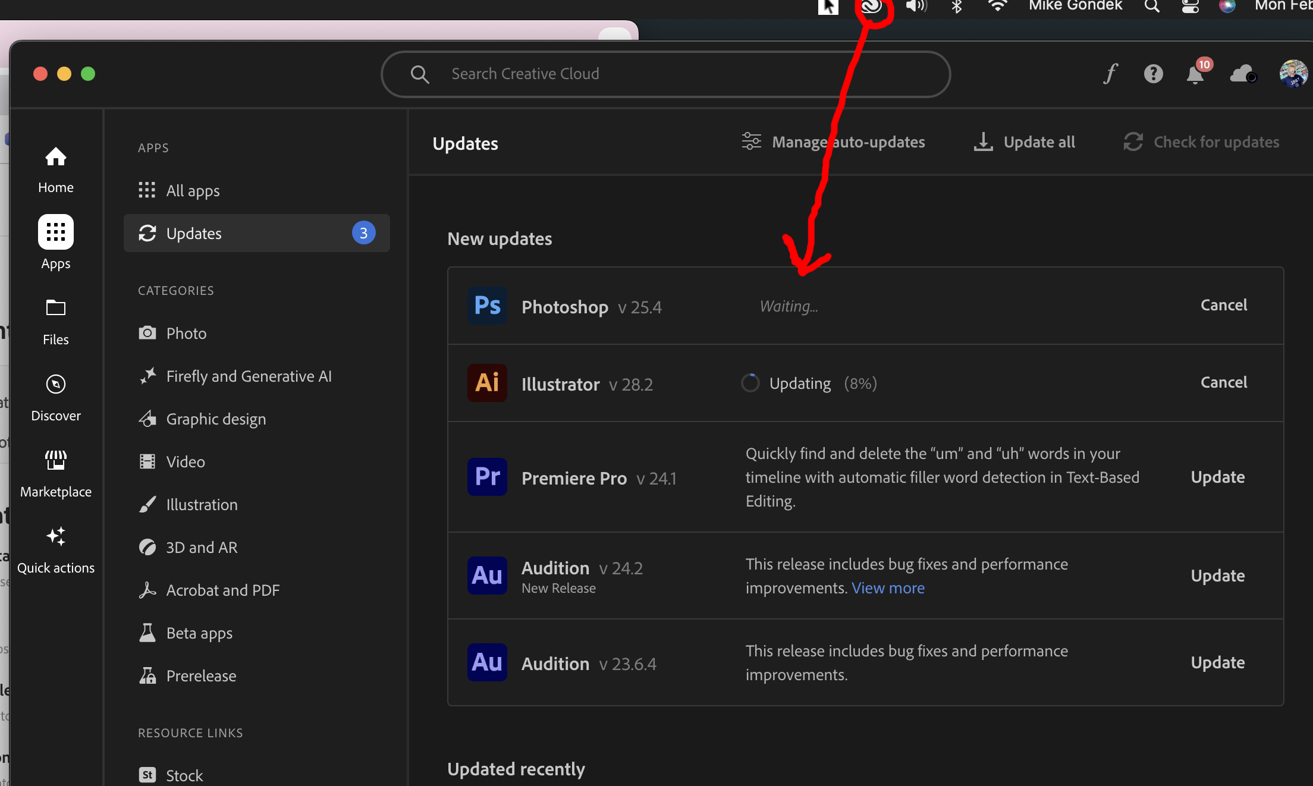
Task: Open View more for Audition v24.2
Action: click(888, 587)
